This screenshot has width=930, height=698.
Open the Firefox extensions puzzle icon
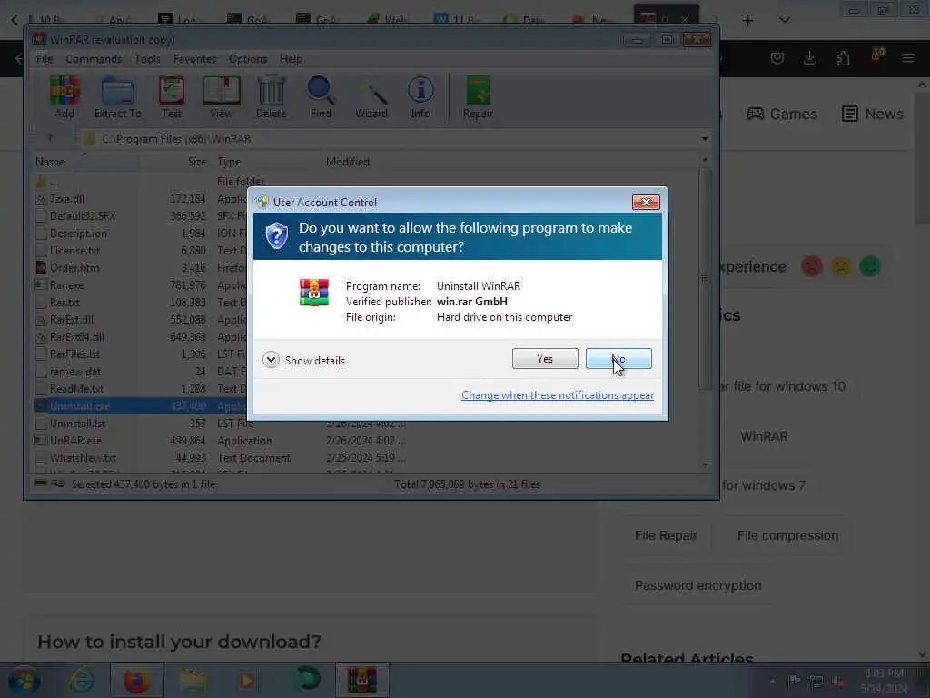pos(843,58)
